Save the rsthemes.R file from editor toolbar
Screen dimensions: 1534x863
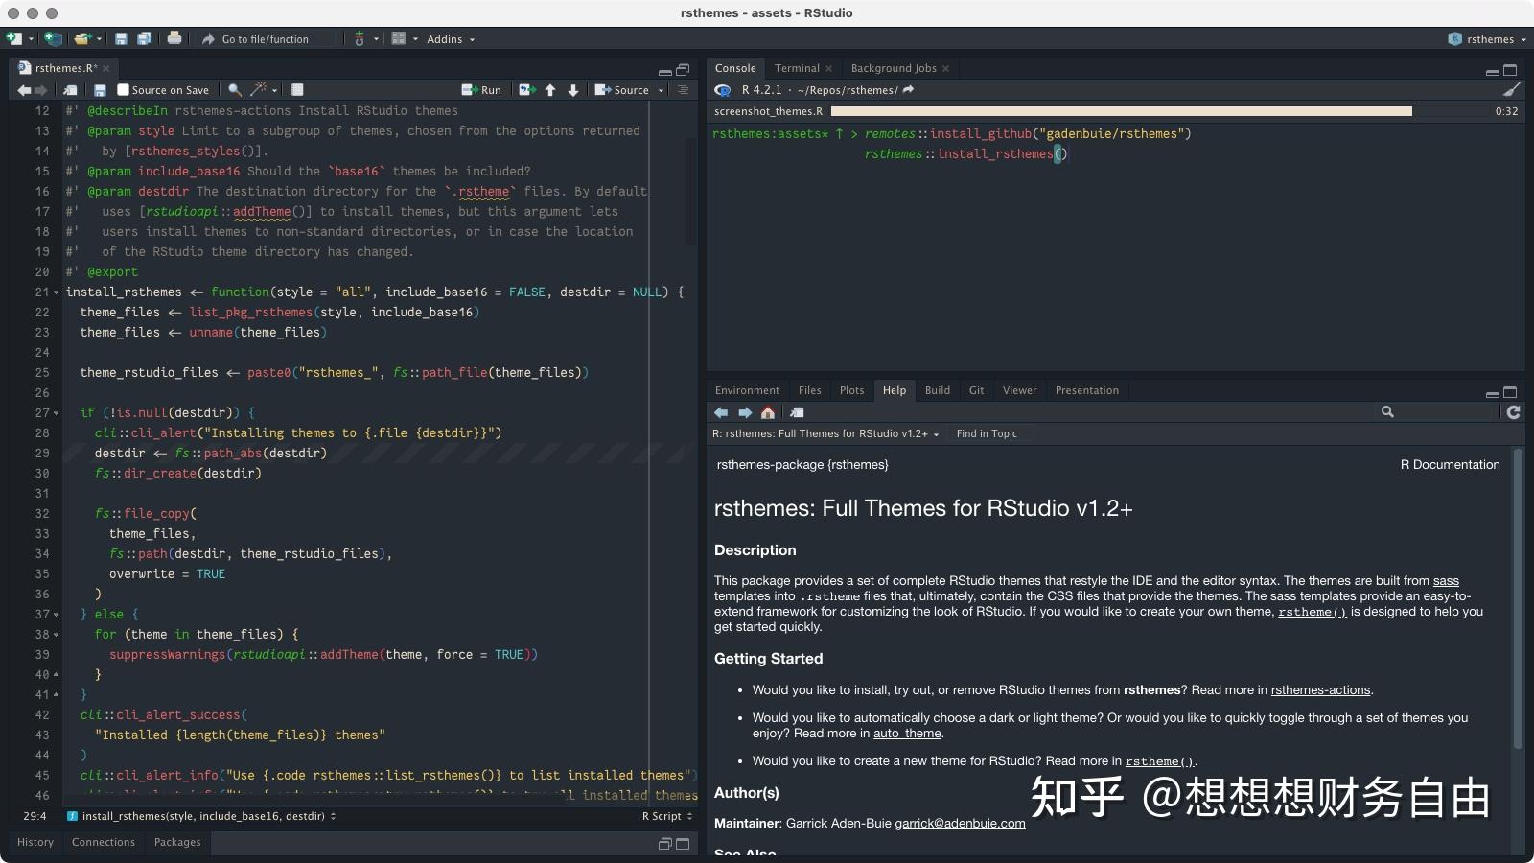click(100, 90)
